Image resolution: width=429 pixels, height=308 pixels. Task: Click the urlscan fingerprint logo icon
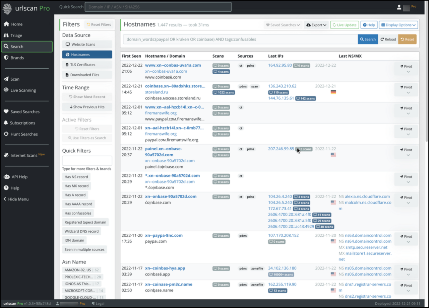pos(7,9)
